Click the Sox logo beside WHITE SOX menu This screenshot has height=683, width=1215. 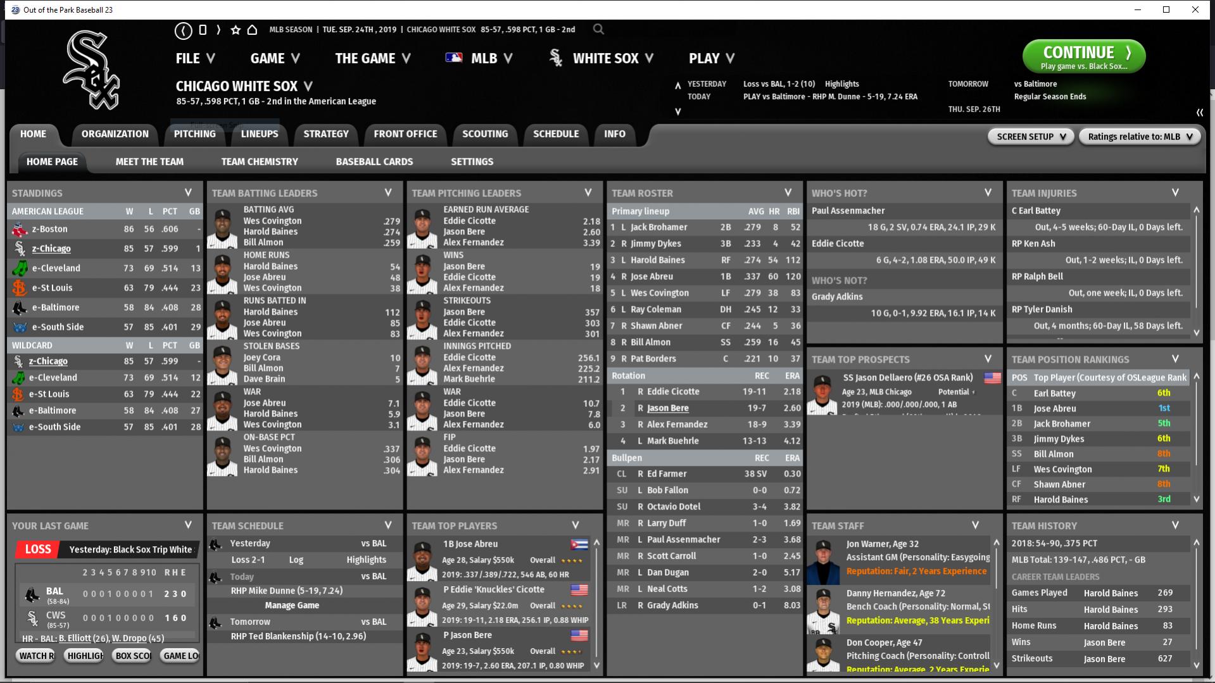click(556, 58)
